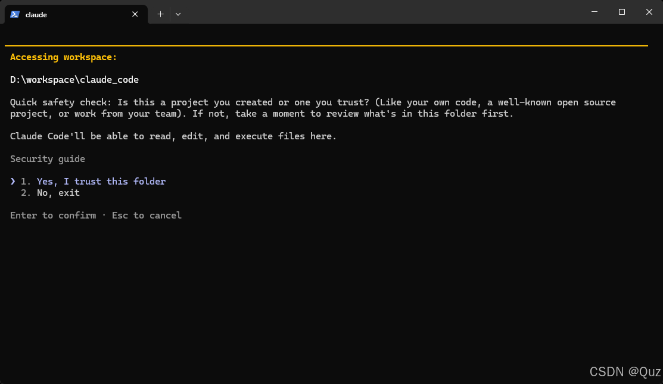Open the Security guide link

point(48,159)
